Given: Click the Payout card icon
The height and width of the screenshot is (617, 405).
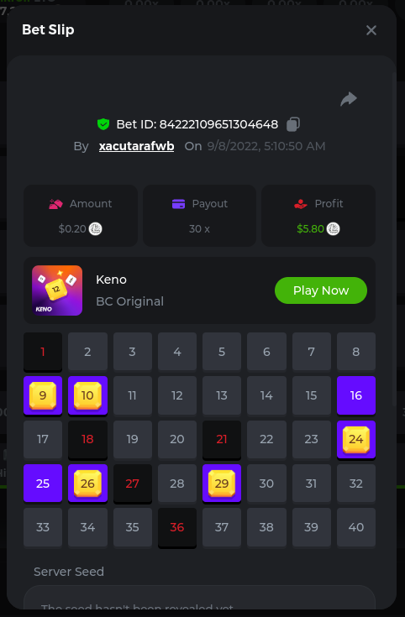Looking at the screenshot, I should [178, 204].
